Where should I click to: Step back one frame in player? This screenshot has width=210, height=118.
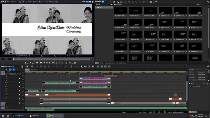45,63
